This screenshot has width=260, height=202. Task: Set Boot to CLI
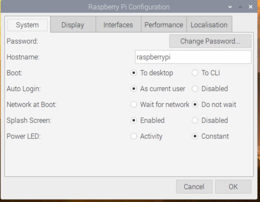tap(195, 73)
